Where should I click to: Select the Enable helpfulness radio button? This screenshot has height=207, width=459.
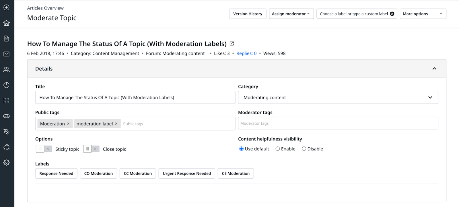pyautogui.click(x=278, y=149)
